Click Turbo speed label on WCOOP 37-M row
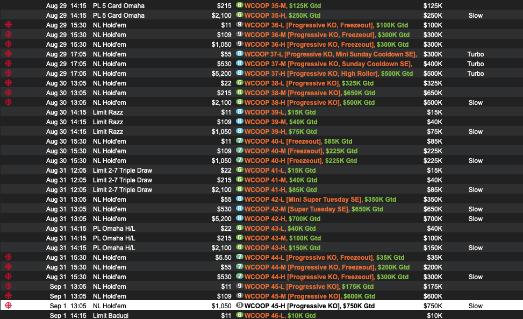 475,63
